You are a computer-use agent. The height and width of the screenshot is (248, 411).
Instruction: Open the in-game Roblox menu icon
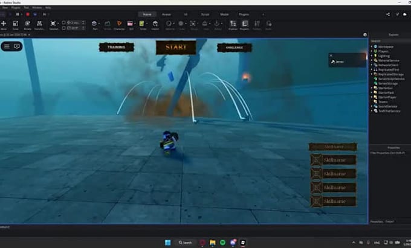point(7,46)
